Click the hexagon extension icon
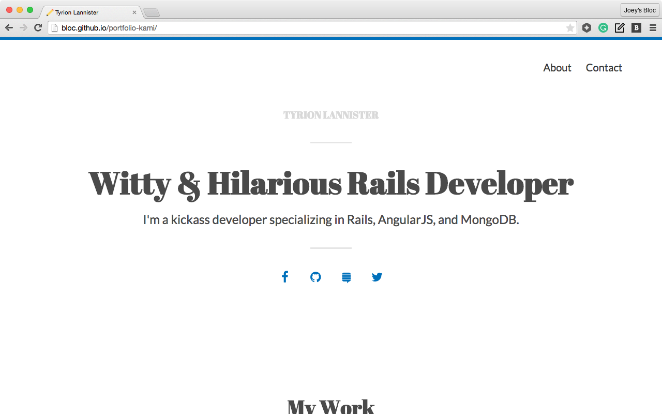 click(586, 28)
